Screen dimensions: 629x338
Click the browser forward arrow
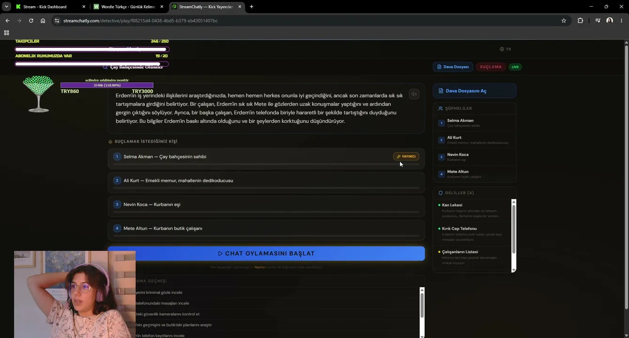point(19,21)
